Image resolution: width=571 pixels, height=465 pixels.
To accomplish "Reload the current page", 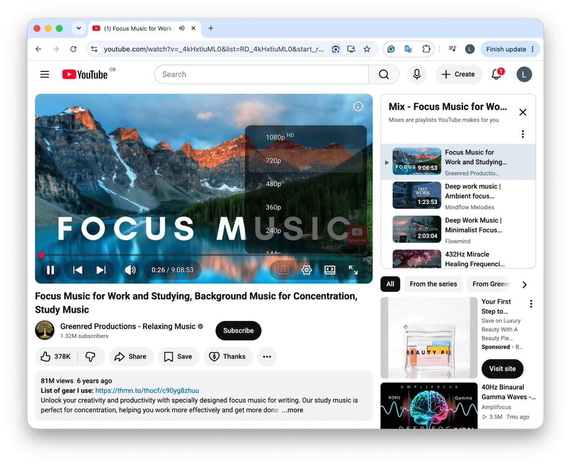I will [73, 49].
